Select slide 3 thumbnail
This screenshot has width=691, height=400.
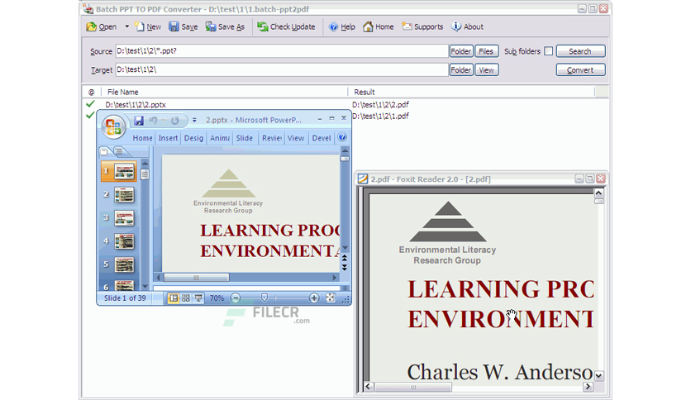click(124, 218)
